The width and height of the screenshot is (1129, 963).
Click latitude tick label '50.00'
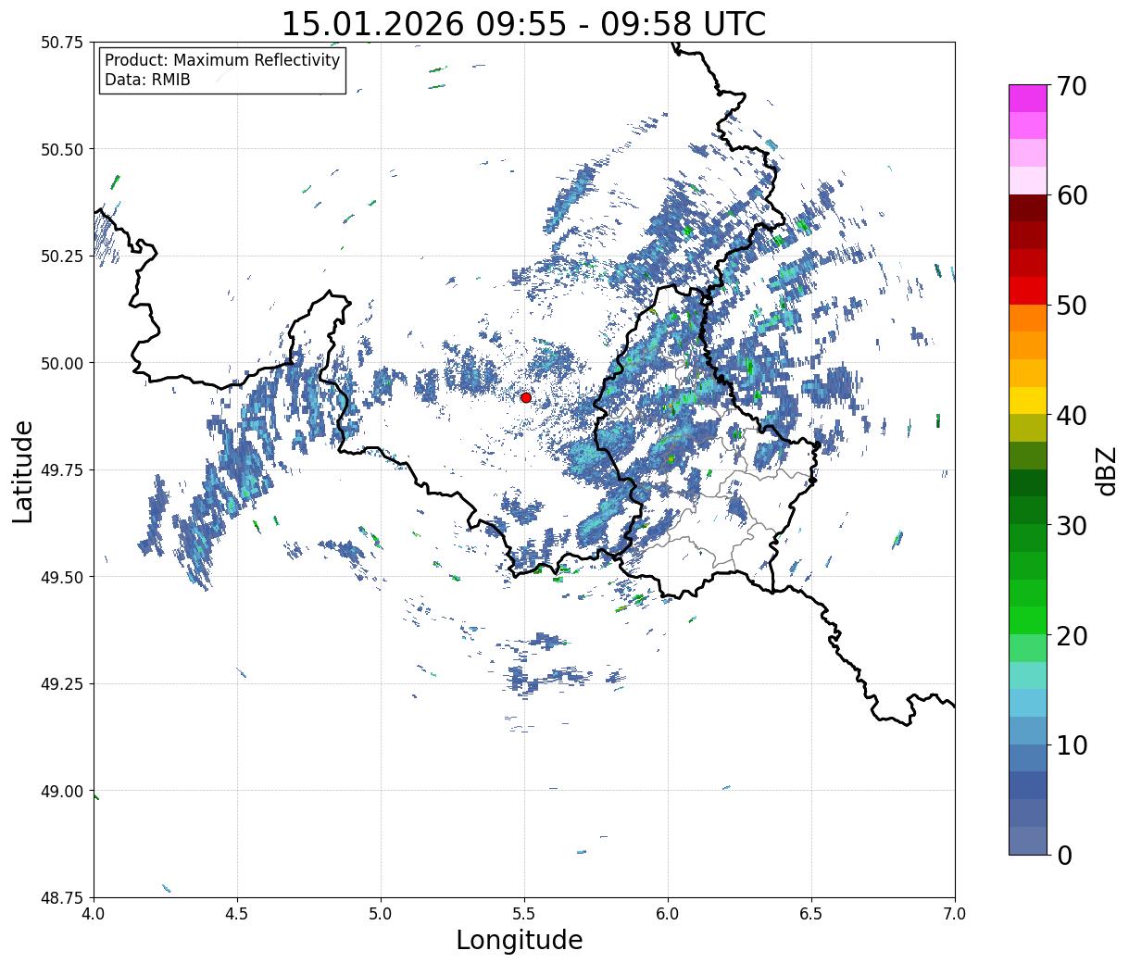62,363
